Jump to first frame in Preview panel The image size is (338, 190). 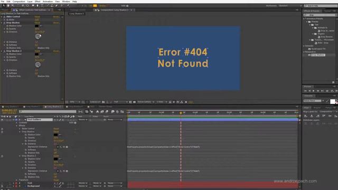point(305,91)
